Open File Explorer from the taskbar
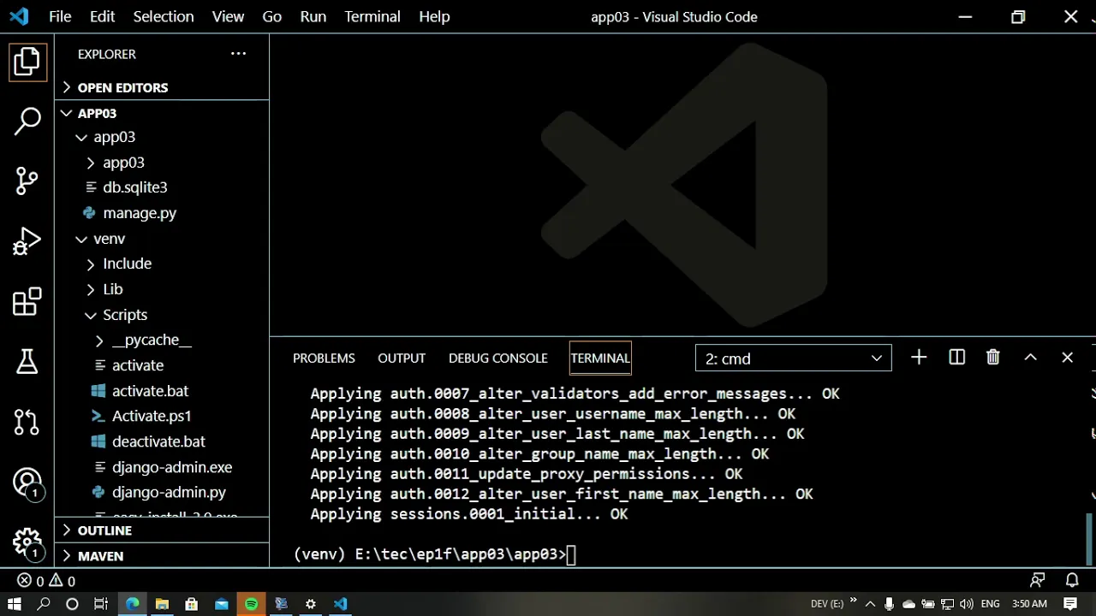 pyautogui.click(x=162, y=604)
